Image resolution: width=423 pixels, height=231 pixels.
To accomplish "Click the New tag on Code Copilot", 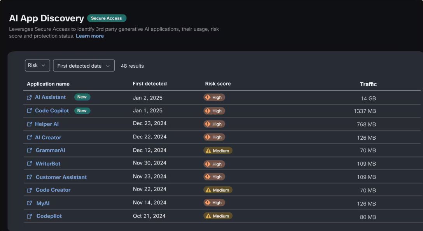I will pos(82,110).
